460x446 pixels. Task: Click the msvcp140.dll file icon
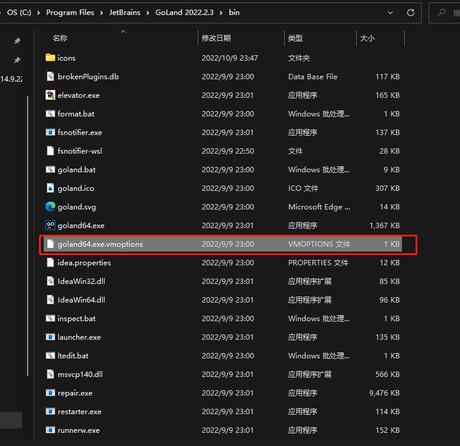point(50,374)
